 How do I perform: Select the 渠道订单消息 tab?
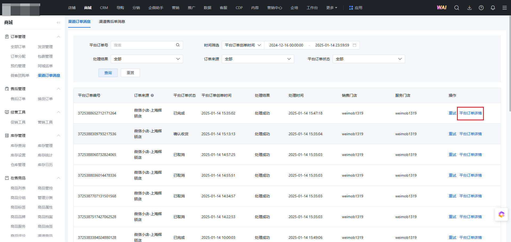tap(79, 22)
